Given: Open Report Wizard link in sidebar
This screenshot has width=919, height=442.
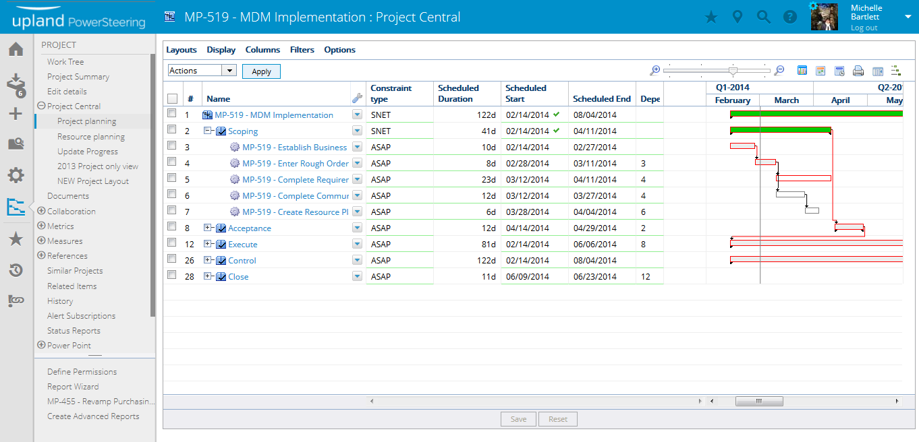Looking at the screenshot, I should click(73, 387).
